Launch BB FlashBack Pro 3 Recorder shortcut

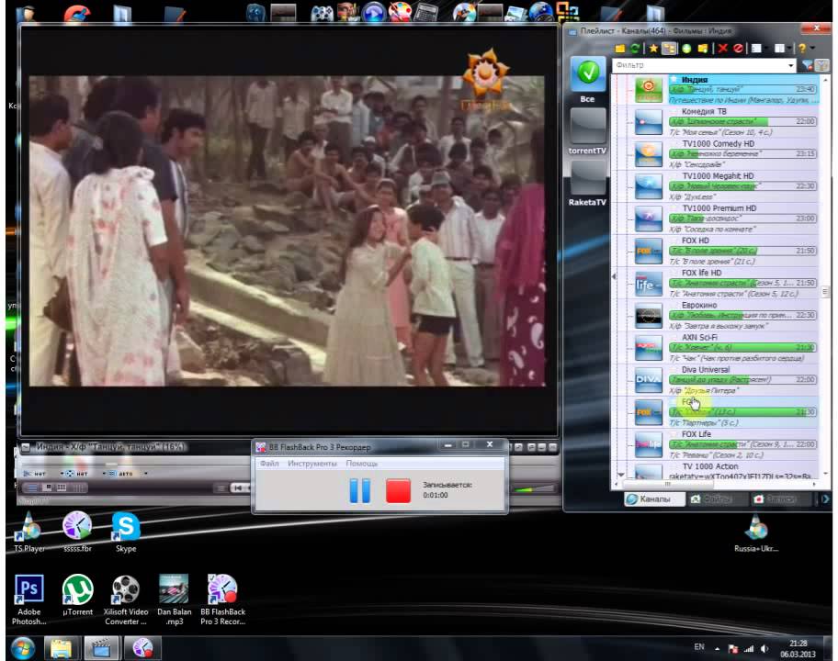click(x=223, y=599)
